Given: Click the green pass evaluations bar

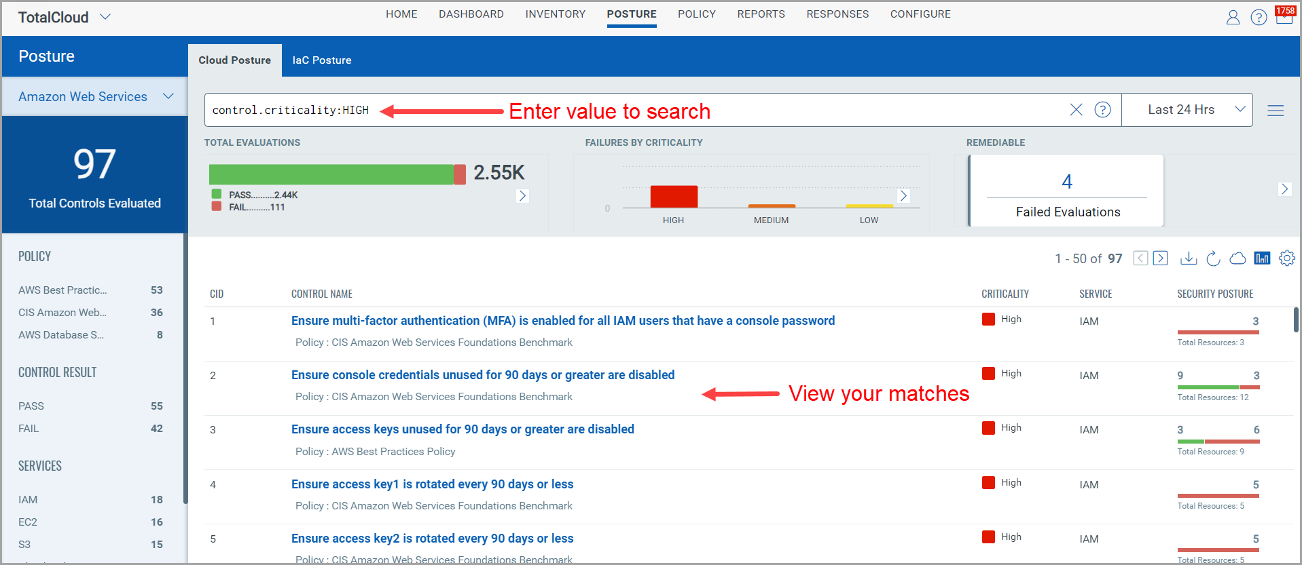Looking at the screenshot, I should (x=331, y=174).
